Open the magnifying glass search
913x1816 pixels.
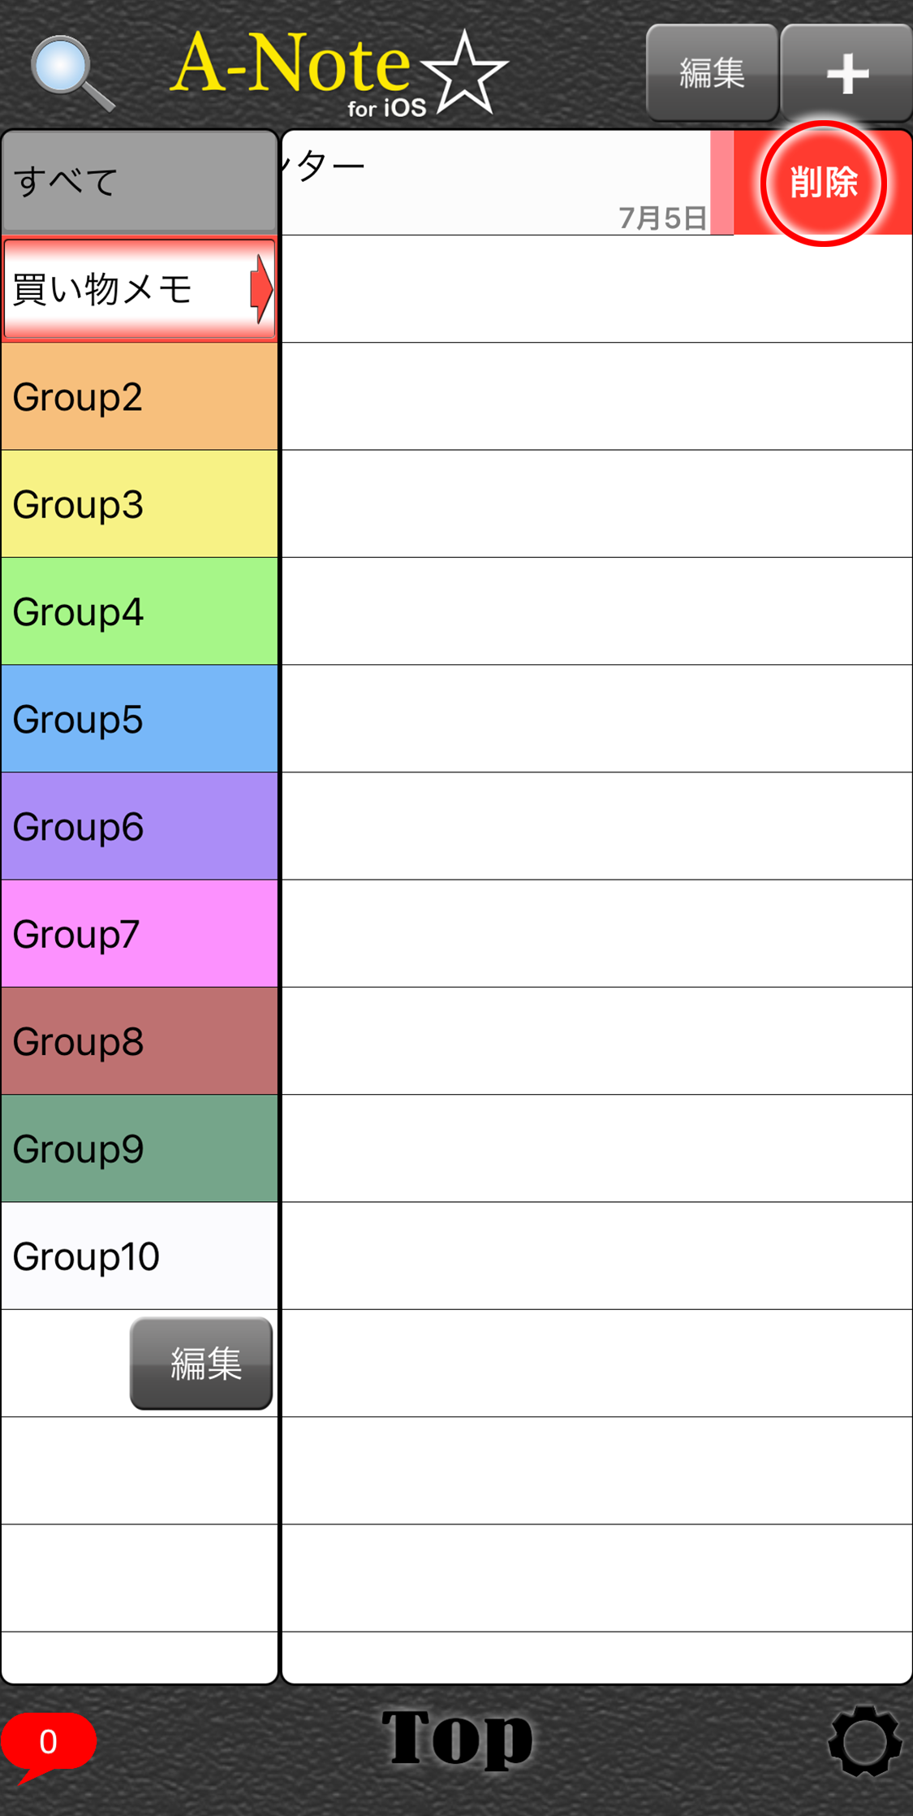coord(72,74)
